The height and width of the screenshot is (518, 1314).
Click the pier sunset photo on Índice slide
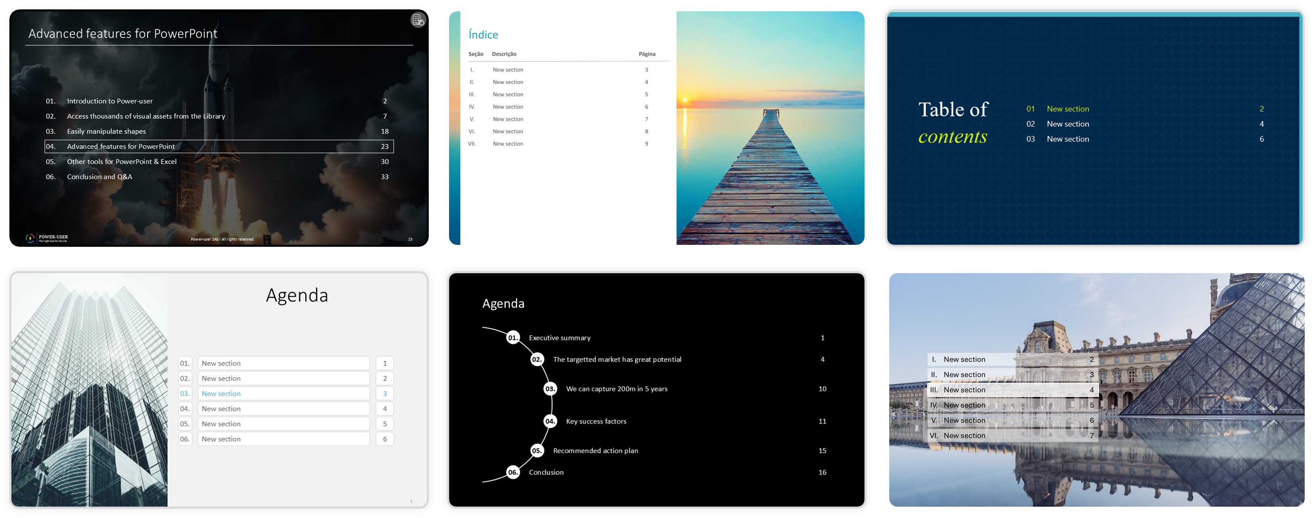tap(770, 128)
